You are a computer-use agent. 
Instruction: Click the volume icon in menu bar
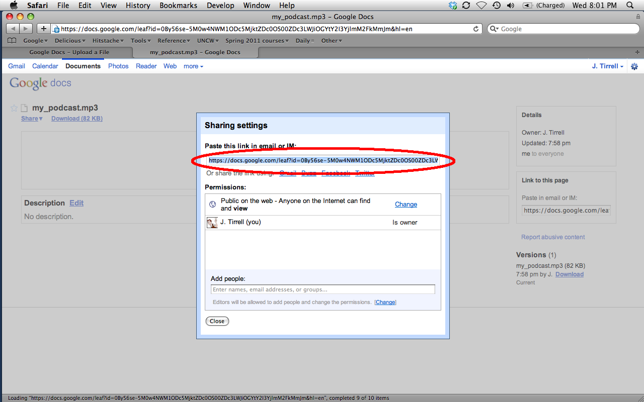coord(511,6)
